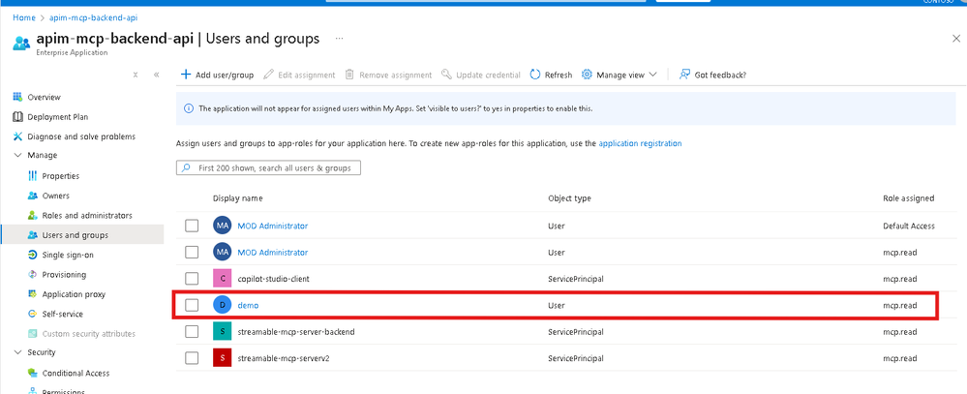Go to Provisioning menu item
Image resolution: width=967 pixels, height=394 pixels.
[x=66, y=275]
